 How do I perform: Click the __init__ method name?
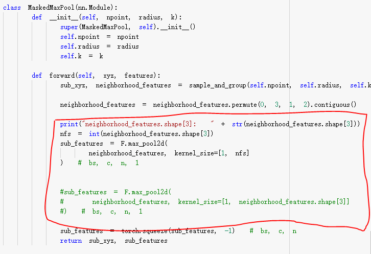(64, 17)
